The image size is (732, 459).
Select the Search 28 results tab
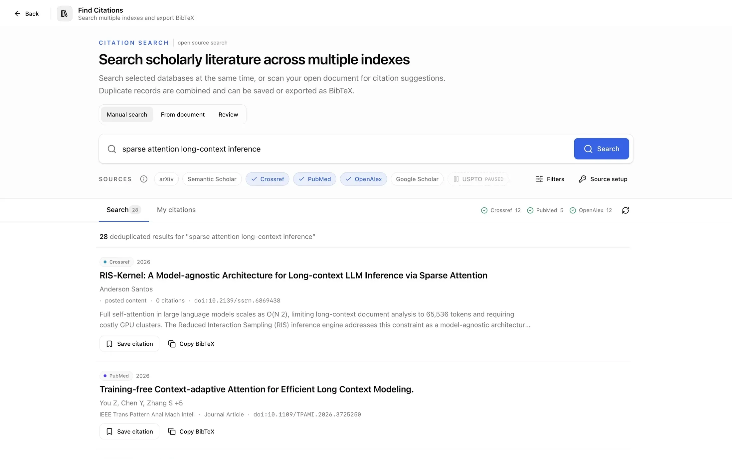(x=124, y=210)
